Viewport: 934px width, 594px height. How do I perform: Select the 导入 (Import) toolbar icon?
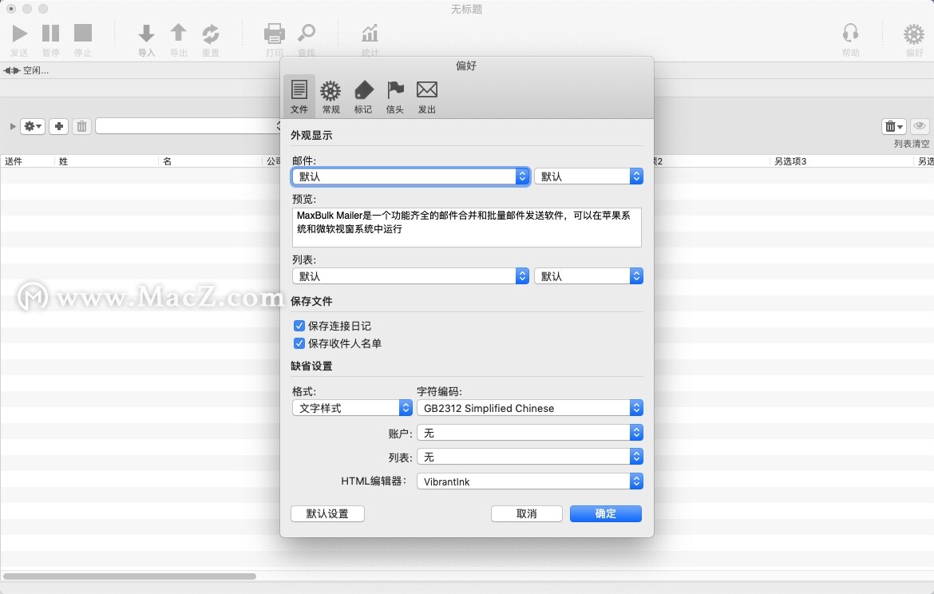(146, 34)
